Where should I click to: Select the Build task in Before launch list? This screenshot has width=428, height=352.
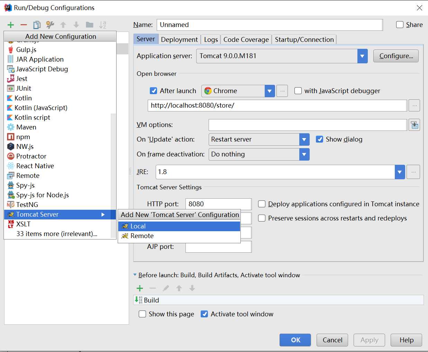tap(279, 300)
